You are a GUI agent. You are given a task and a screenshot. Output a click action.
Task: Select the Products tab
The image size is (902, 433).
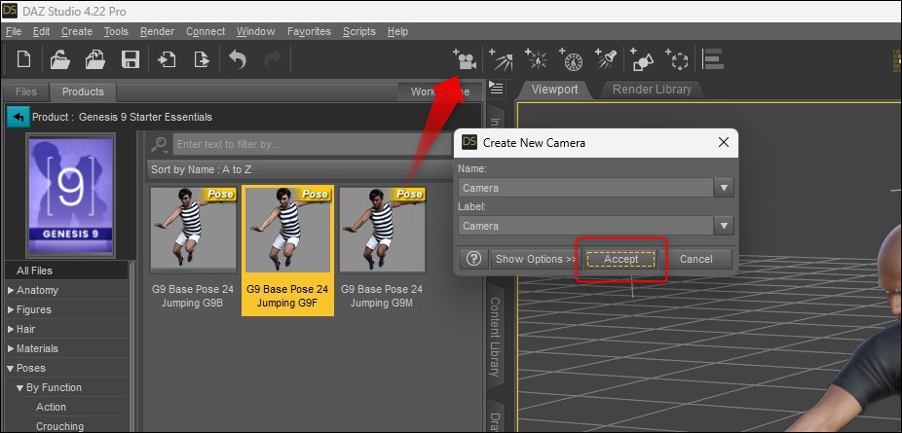(x=83, y=91)
